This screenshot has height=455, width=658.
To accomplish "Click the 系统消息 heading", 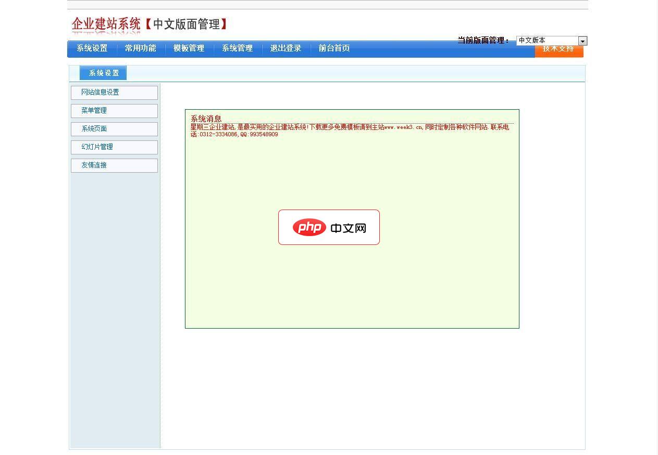I will [206, 119].
